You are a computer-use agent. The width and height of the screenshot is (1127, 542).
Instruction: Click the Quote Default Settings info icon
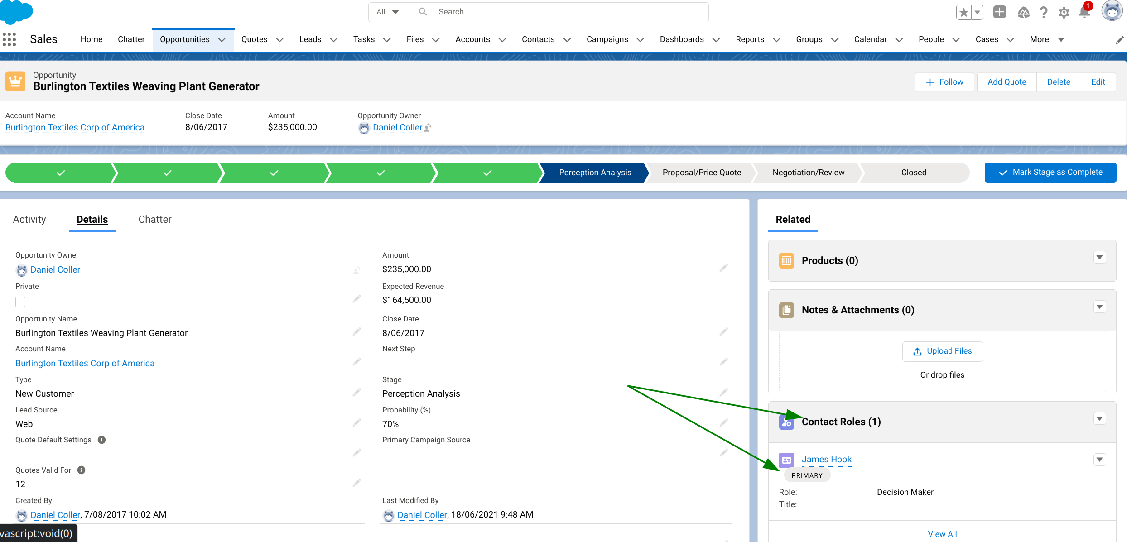pos(102,440)
